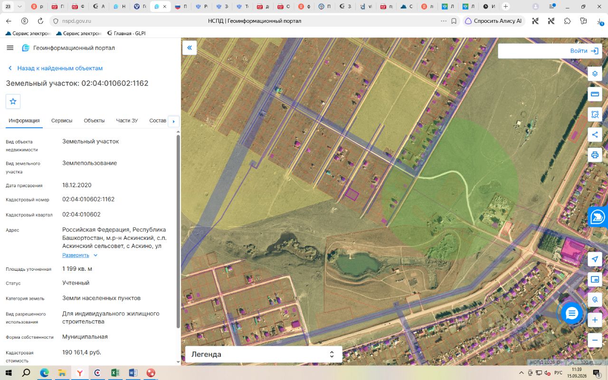Zoom out with the minus button
This screenshot has height=380, width=608.
click(x=595, y=340)
